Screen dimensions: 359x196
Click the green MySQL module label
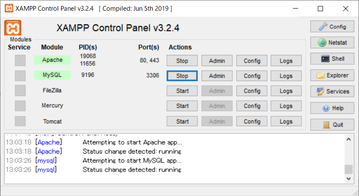[x=52, y=75]
